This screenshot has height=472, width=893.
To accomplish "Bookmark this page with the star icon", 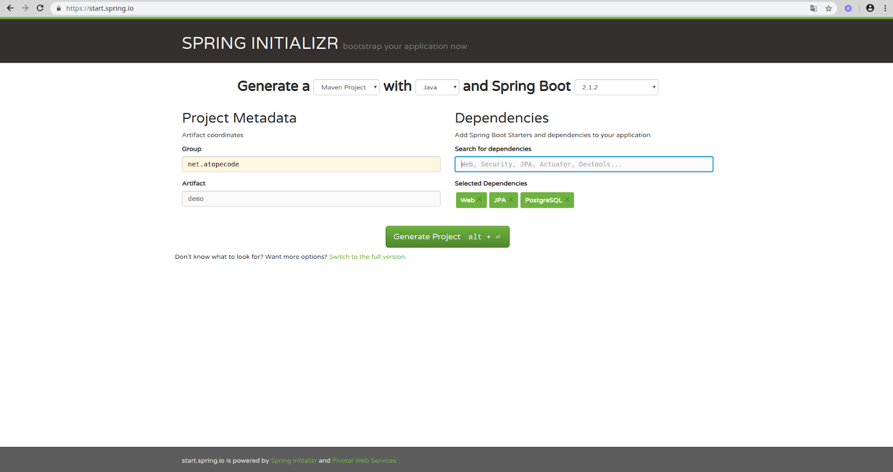I will 829,8.
